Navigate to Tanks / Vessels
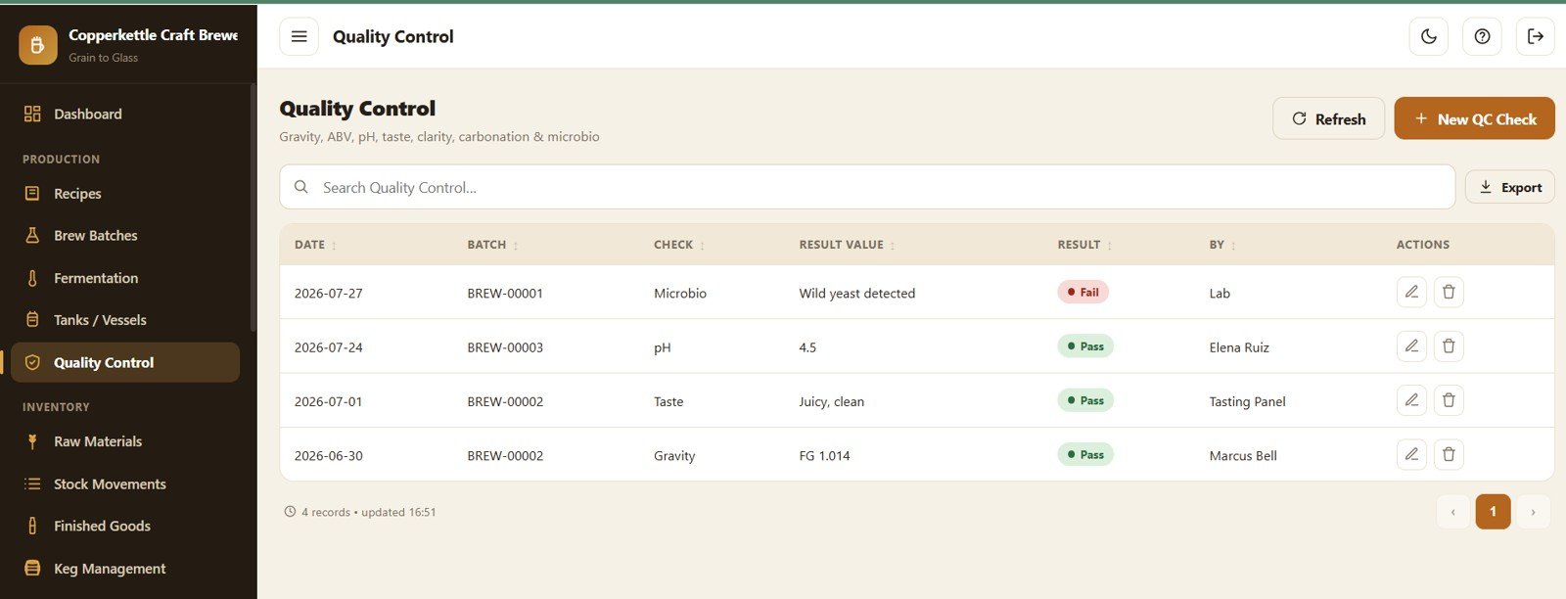The image size is (1566, 599). (125, 320)
